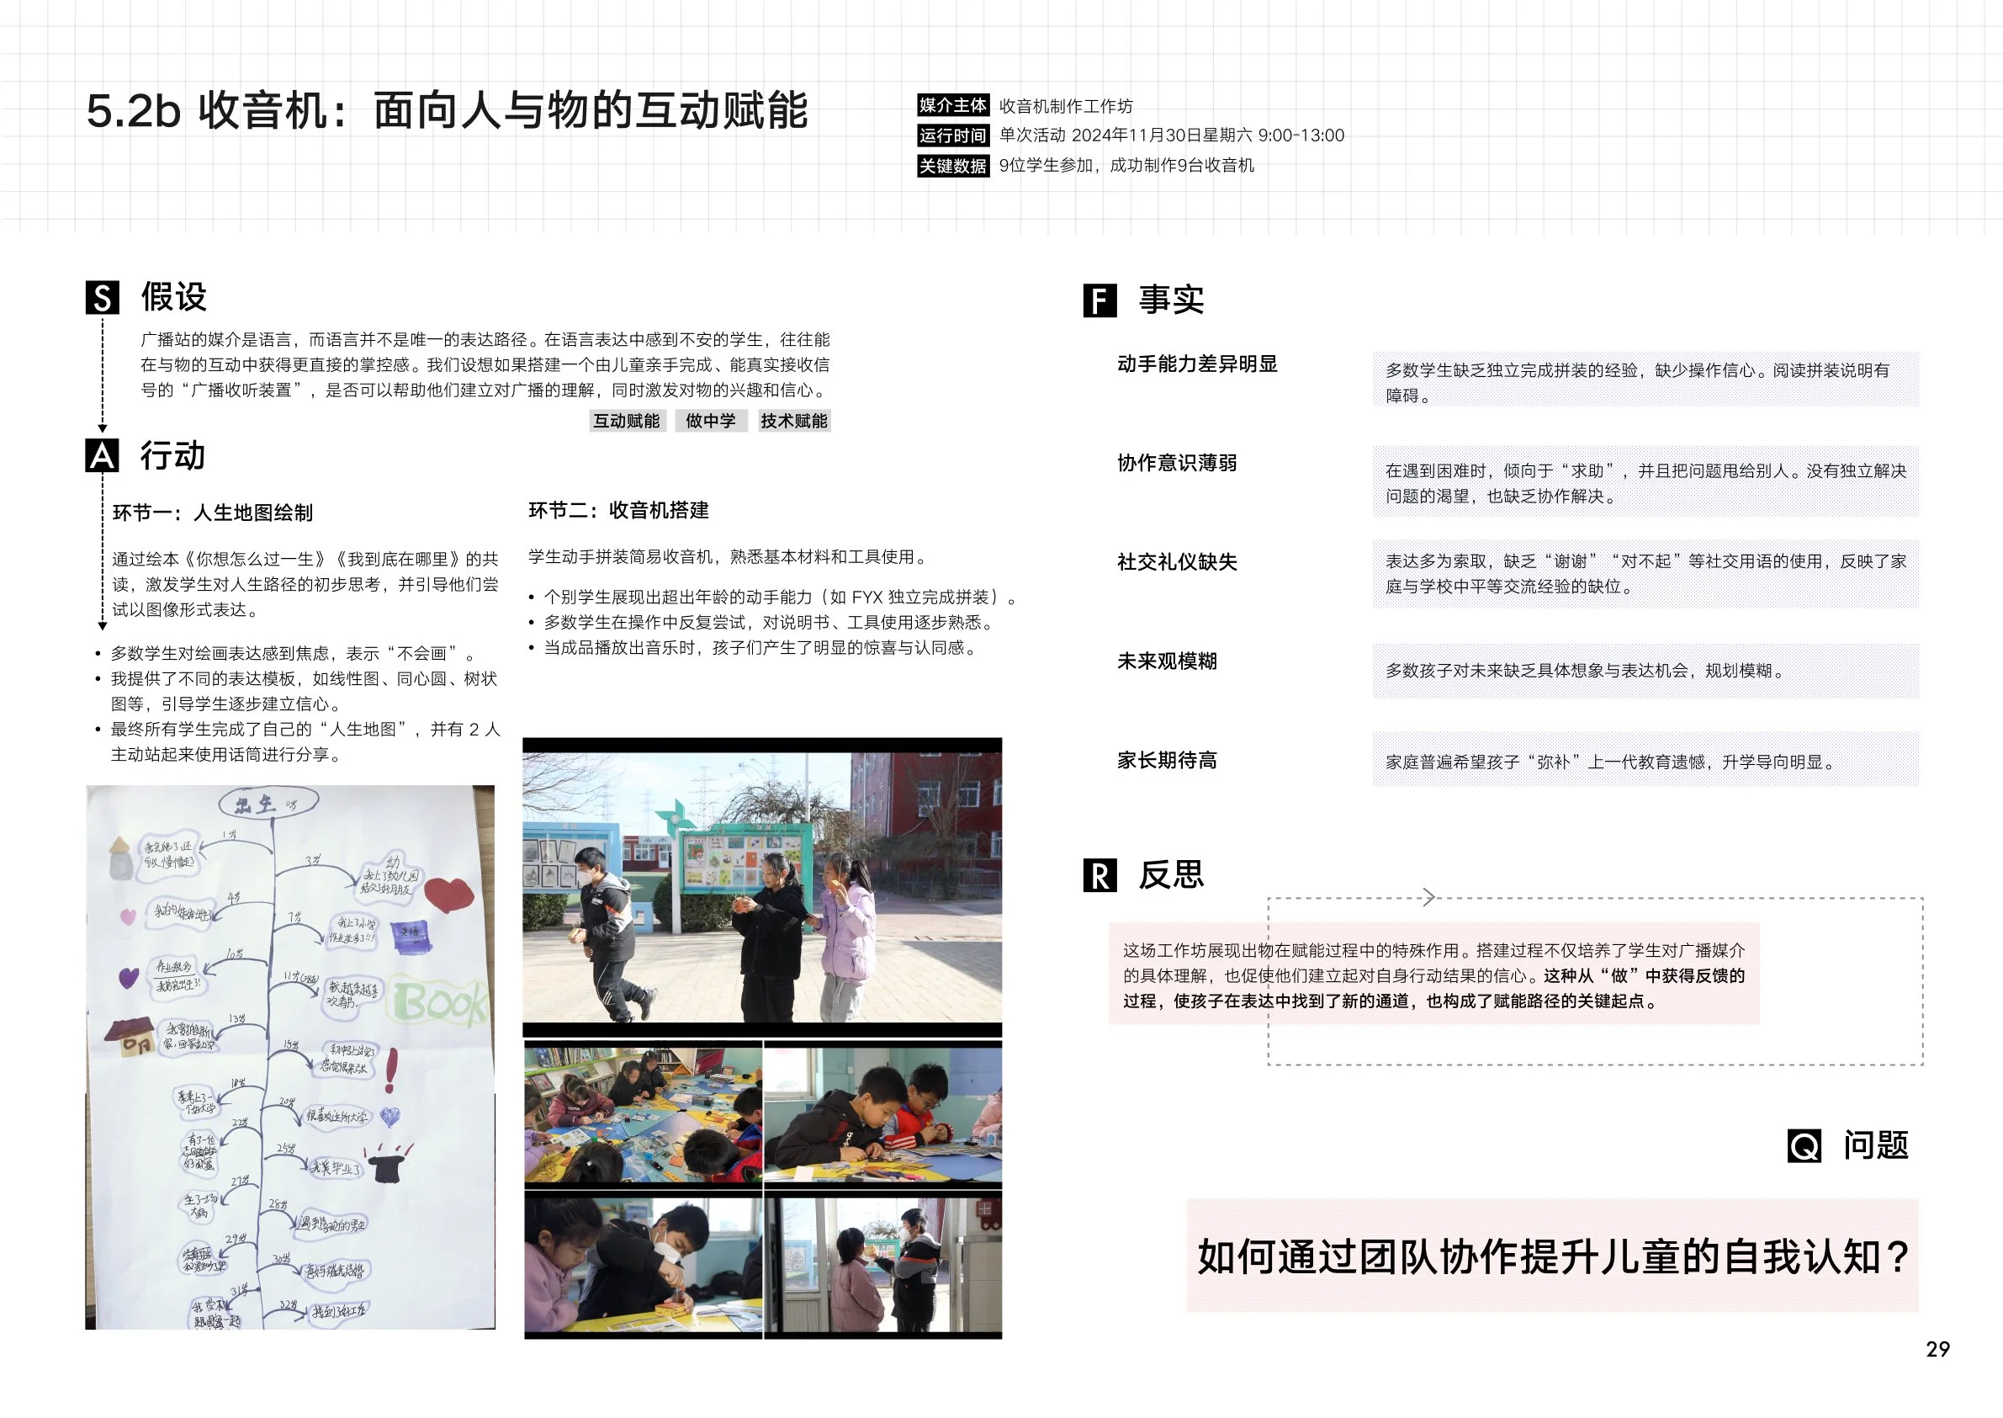
Task: Select the 做中学 tag
Action: pos(711,421)
